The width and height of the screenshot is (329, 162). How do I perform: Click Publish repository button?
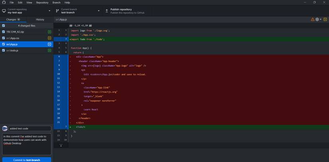[124, 11]
